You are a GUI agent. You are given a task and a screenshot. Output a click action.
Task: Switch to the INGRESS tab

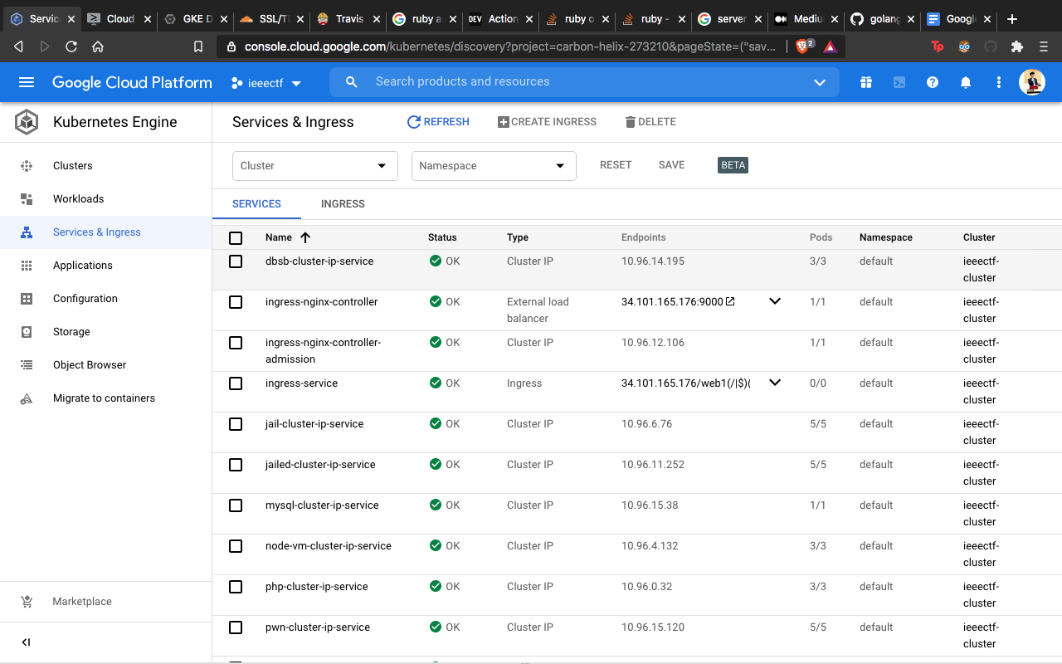[343, 203]
